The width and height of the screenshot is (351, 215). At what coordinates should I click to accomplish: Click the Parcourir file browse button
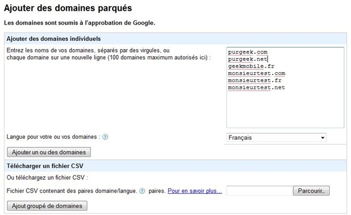pyautogui.click(x=311, y=191)
